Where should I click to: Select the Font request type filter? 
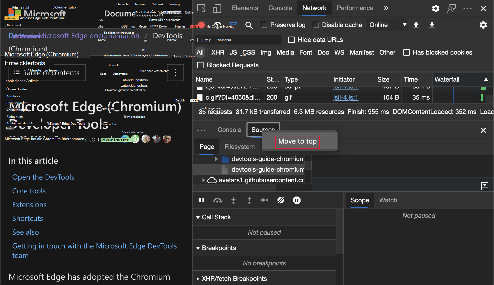coord(306,52)
